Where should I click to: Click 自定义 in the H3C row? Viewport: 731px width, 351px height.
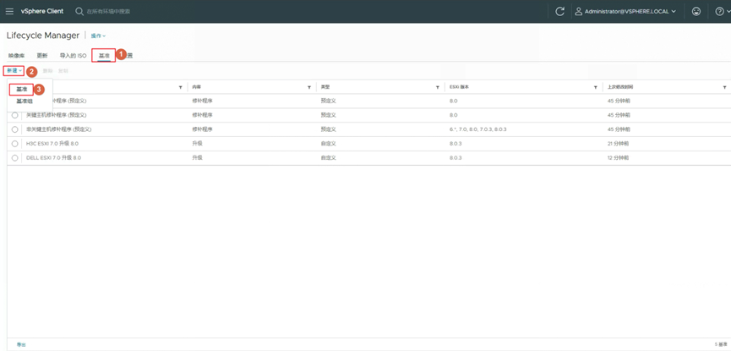coord(328,143)
